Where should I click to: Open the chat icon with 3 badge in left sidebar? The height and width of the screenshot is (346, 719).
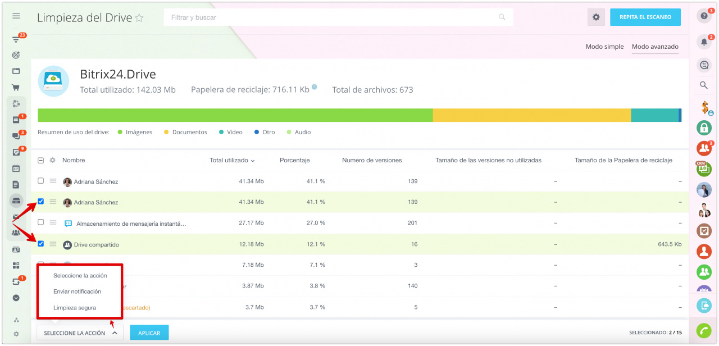point(16,136)
